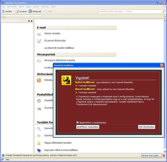Click the Üzenet olvasása envelope icon
Screen dimensions: 167x162
39,34
